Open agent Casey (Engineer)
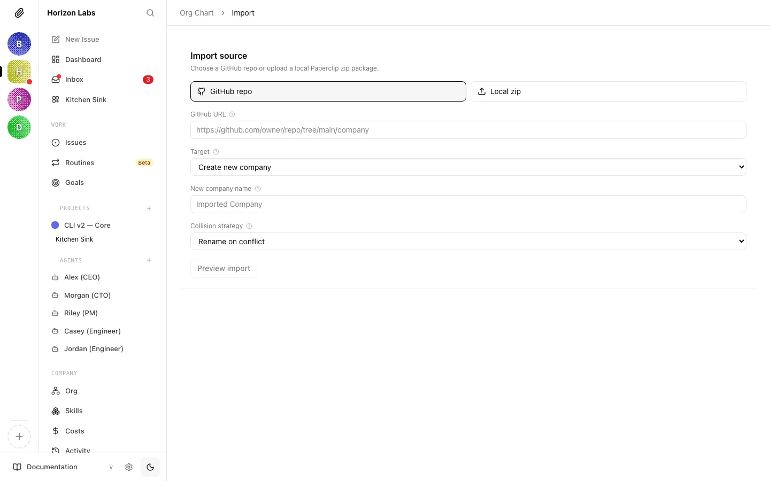The image size is (770, 481). point(102,331)
